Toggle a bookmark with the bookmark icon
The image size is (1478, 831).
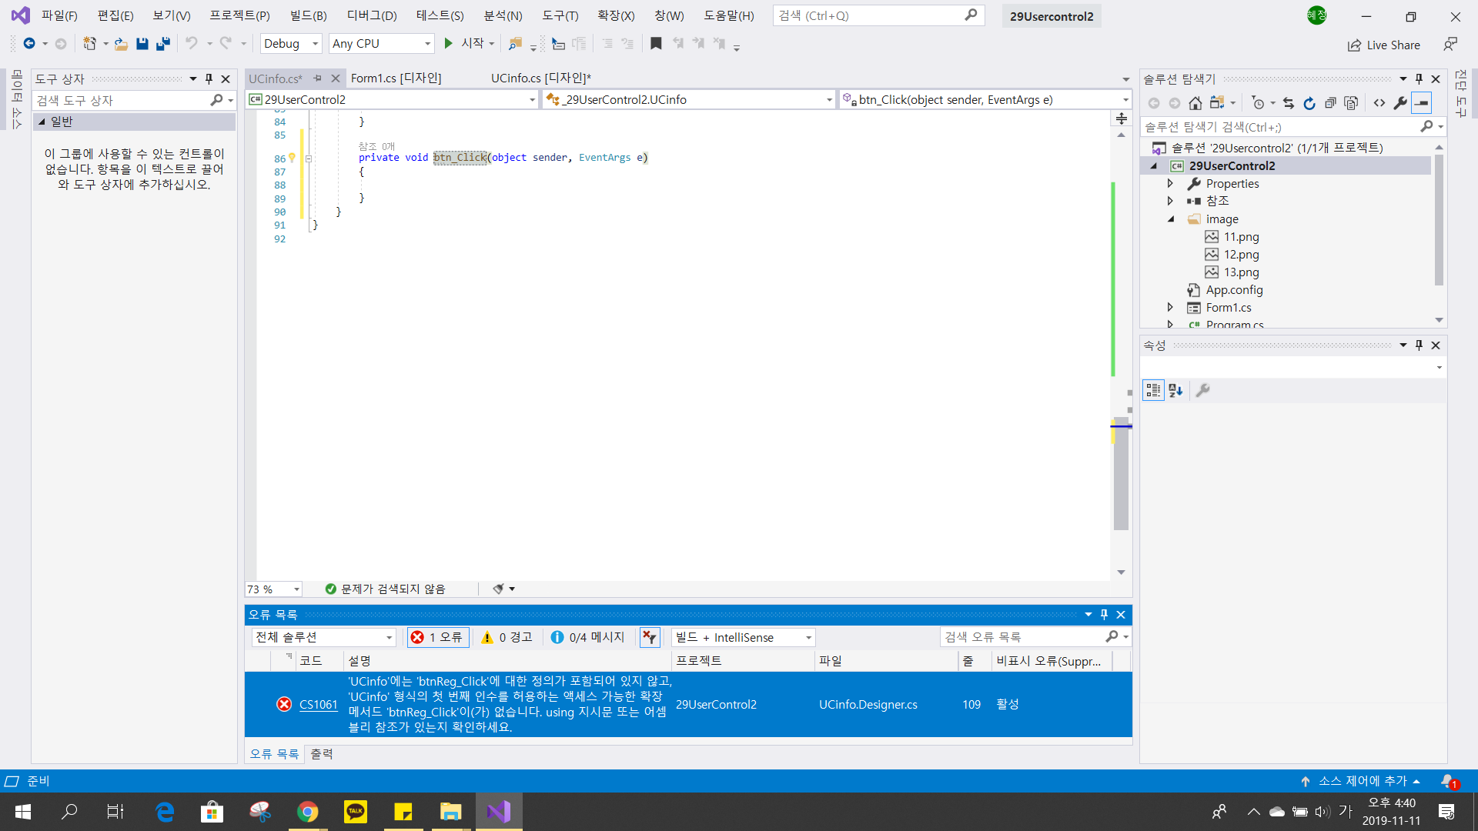pos(656,44)
